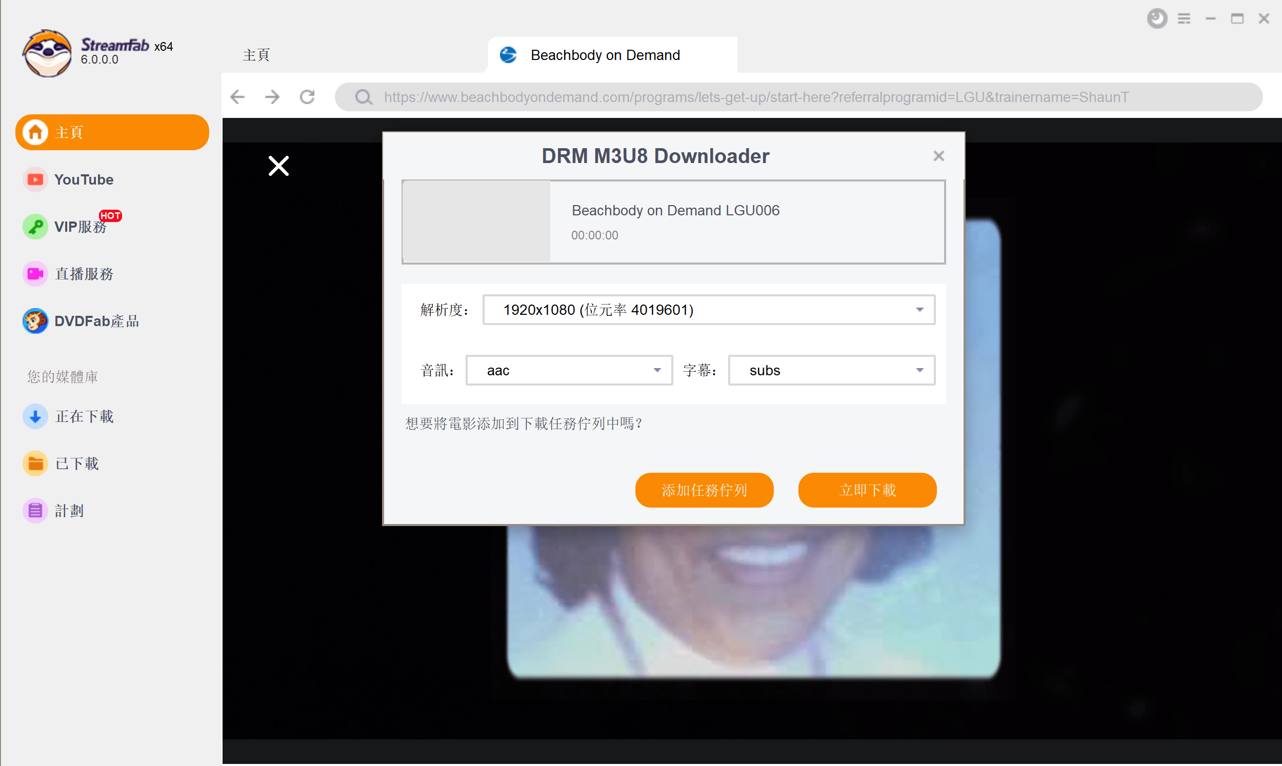1282x766 pixels.
Task: Click 立即下載 download now button
Action: click(x=867, y=489)
